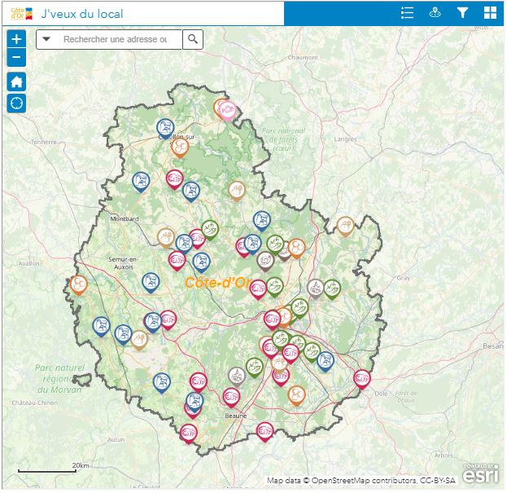Click the Chaumont town label
Image resolution: width=507 pixels, height=493 pixels.
pos(303,57)
